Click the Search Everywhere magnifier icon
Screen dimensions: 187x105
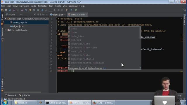(185, 10)
